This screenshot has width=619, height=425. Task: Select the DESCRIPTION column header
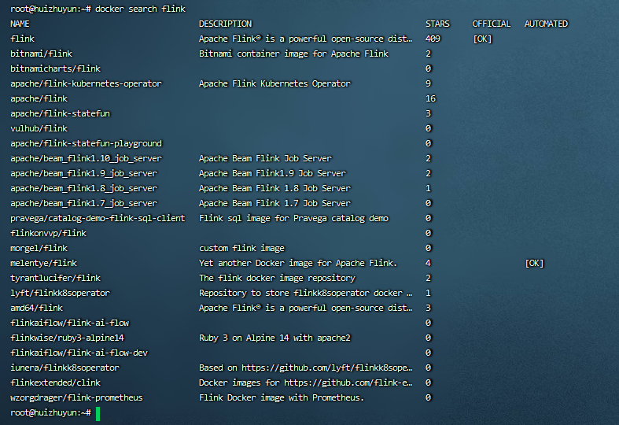225,24
